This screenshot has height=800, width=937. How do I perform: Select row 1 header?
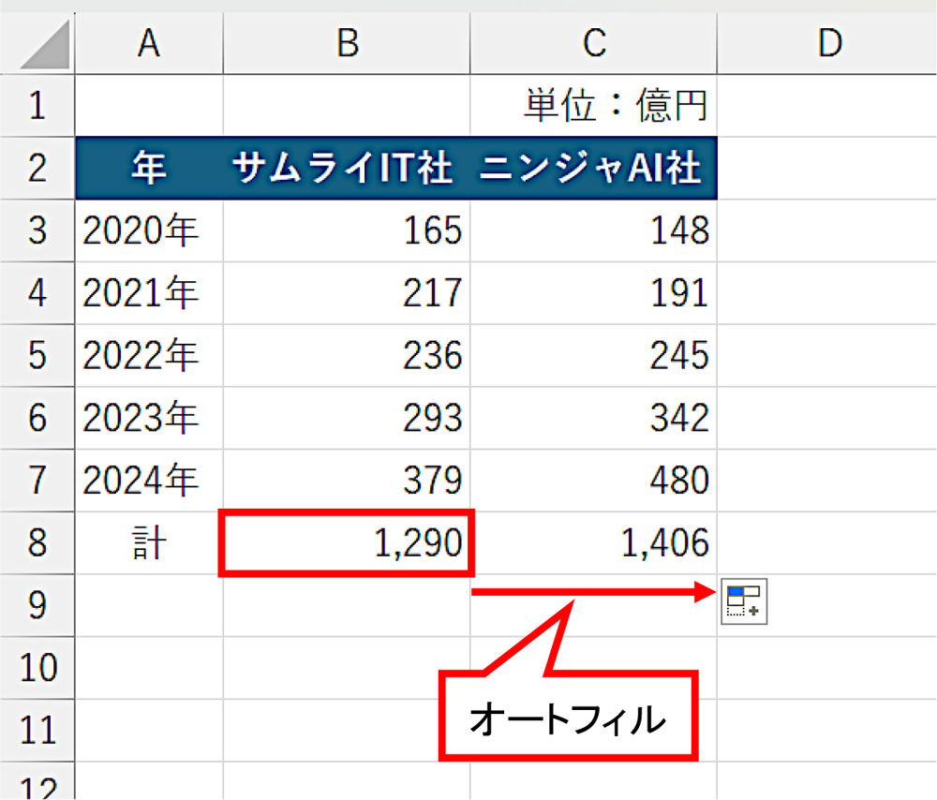click(x=37, y=106)
